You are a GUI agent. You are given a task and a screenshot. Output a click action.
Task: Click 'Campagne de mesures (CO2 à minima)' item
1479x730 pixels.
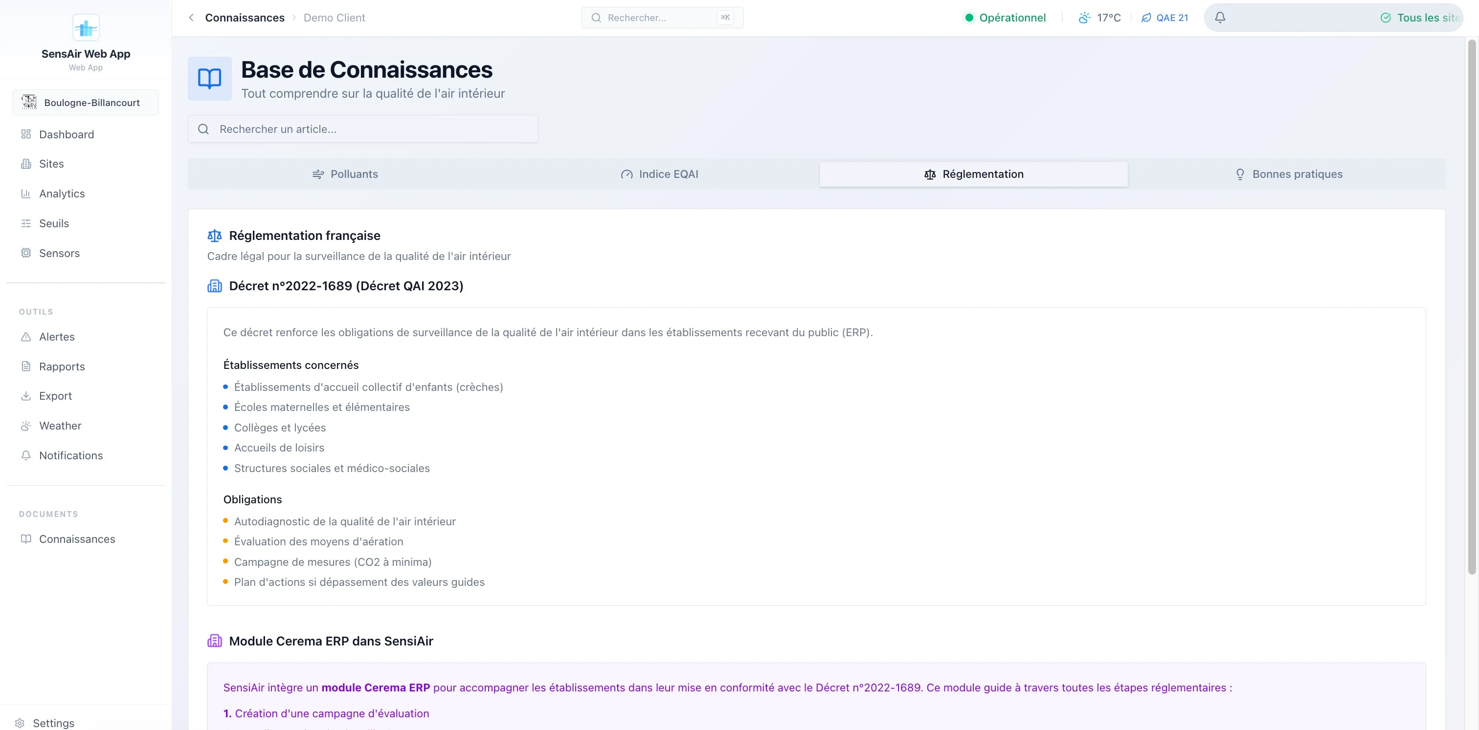(x=333, y=562)
